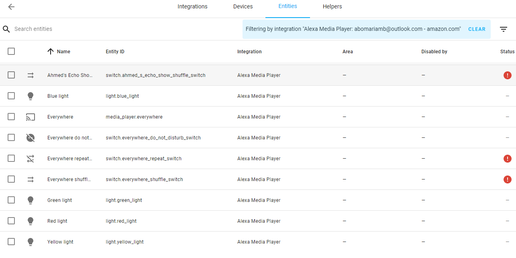Sort entities by Entity ID column
Viewport: 516px width, 258px height.
click(115, 52)
